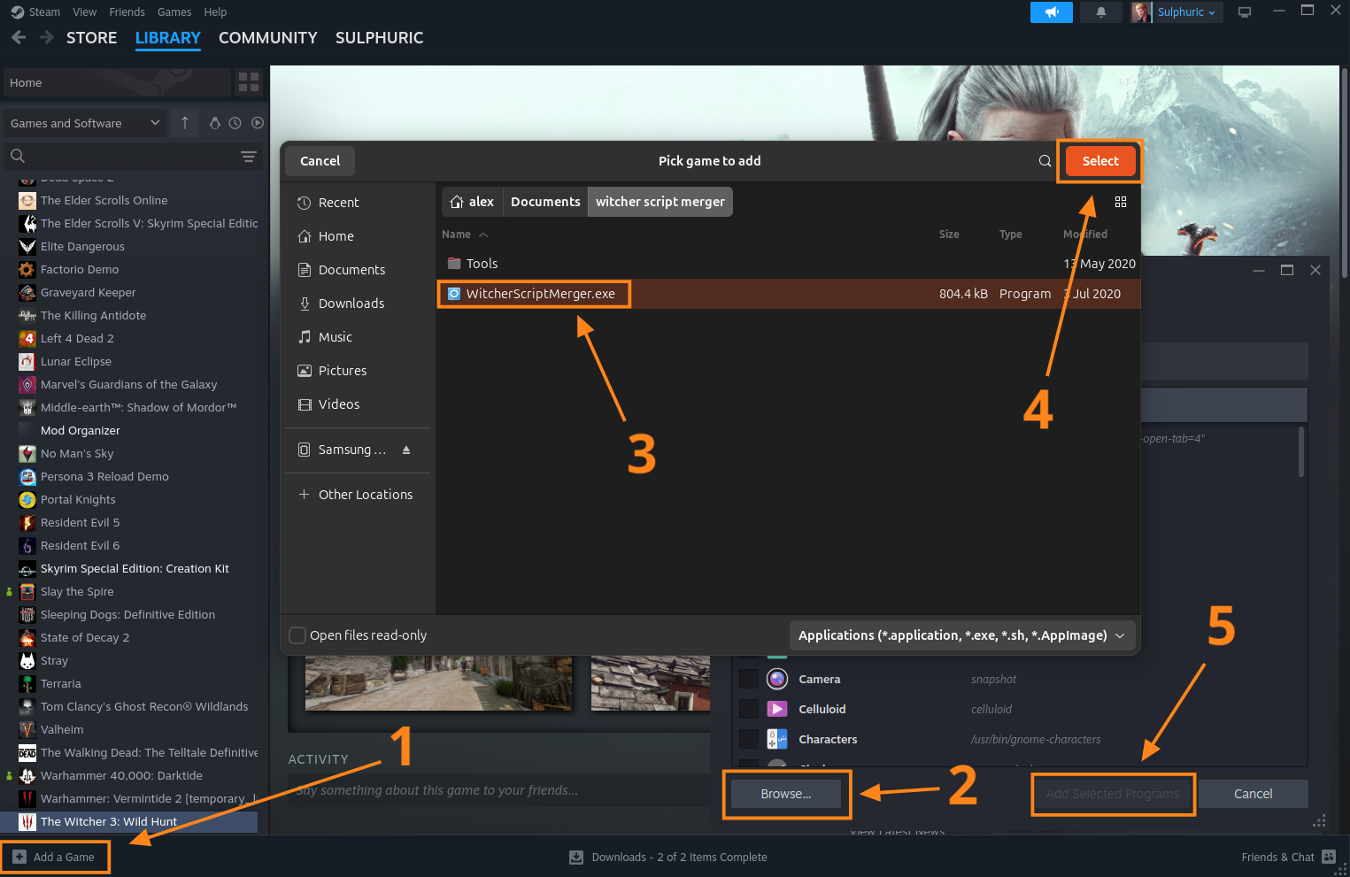Screen dimensions: 1350x877
Task: Open the Friends menu
Action: (x=127, y=12)
